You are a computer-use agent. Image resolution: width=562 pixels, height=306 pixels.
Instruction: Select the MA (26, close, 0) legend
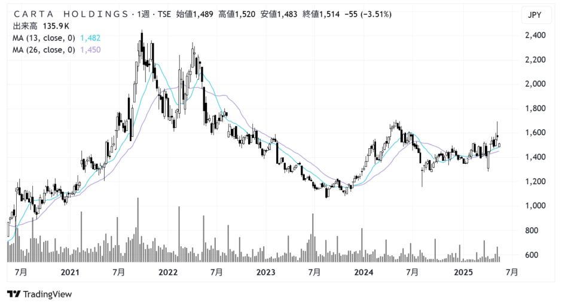44,50
